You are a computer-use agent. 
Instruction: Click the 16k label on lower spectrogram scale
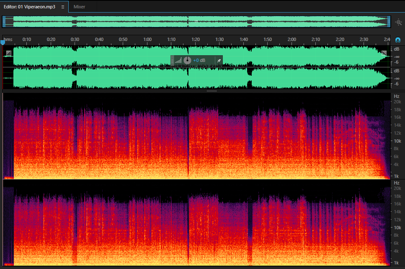[397, 204]
